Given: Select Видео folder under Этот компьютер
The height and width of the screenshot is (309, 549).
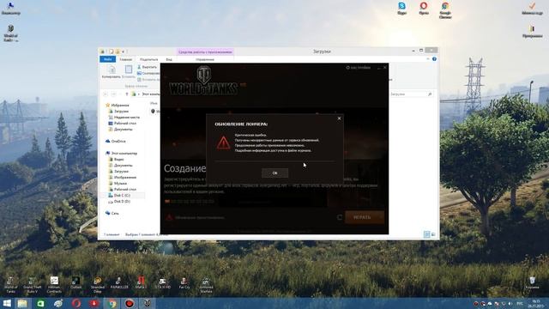Looking at the screenshot, I should point(117,160).
